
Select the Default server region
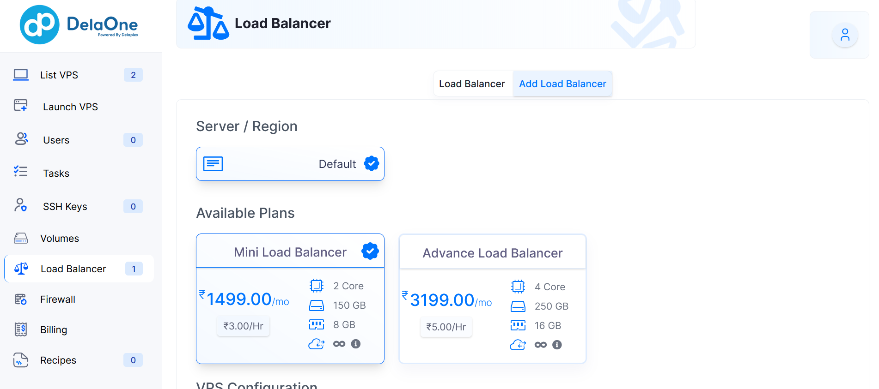click(x=290, y=164)
